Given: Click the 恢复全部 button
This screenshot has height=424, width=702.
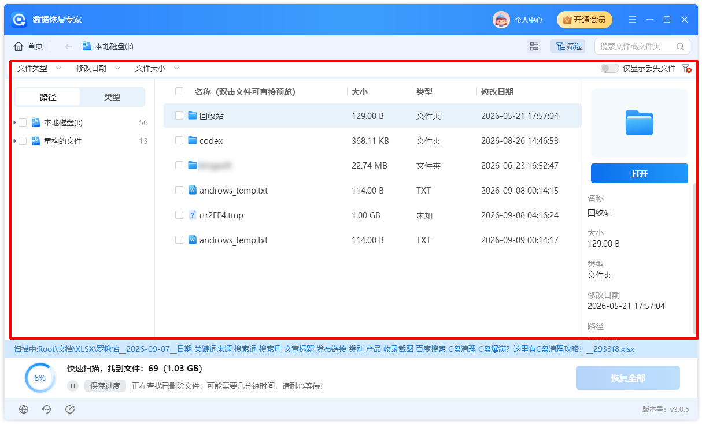Looking at the screenshot, I should point(627,378).
